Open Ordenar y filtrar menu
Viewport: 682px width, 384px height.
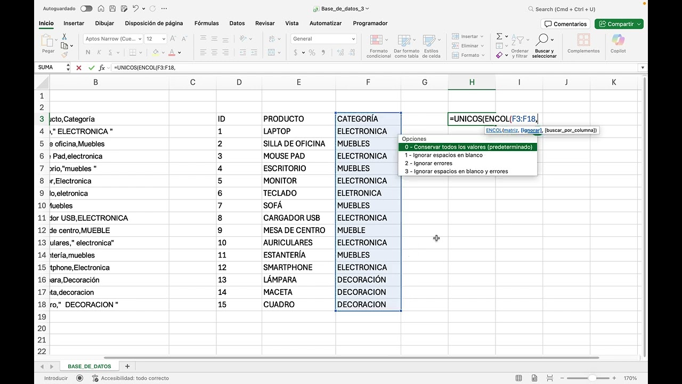519,46
